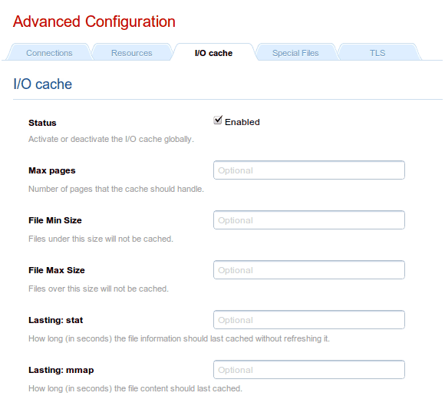Open the Special Files tab
The height and width of the screenshot is (419, 445).
295,53
